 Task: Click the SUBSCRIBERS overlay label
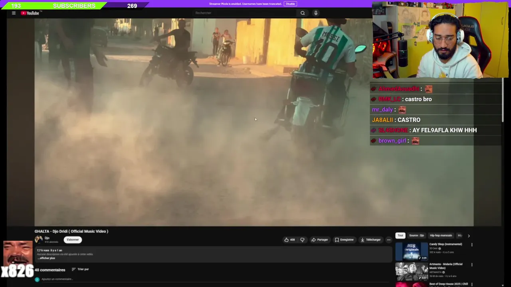pyautogui.click(x=74, y=6)
